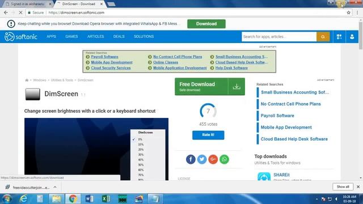This screenshot has height=204, width=363.
Task: View site security lock info
Action: coord(29,12)
